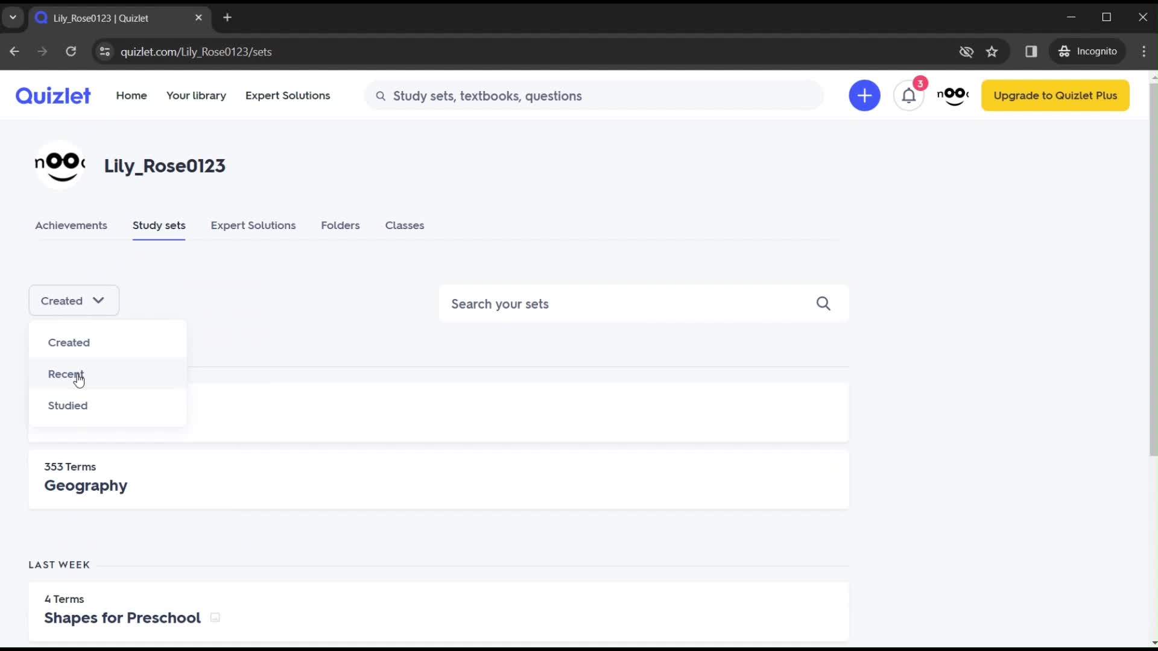This screenshot has width=1158, height=651.
Task: Click the Quizlet logo
Action: point(53,96)
